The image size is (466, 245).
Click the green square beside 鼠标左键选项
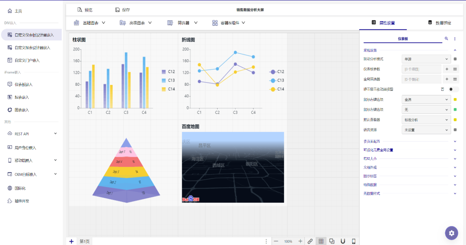coord(455,109)
